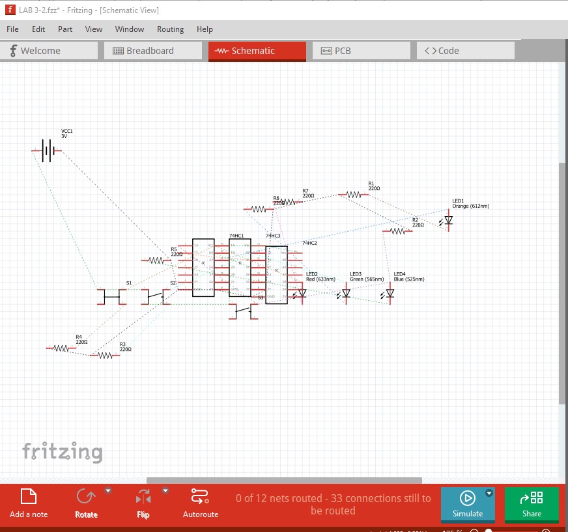
Task: Click the horizontal canvas scrollbar
Action: pyautogui.click(x=284, y=481)
